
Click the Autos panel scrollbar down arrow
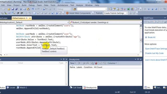(x=66, y=84)
